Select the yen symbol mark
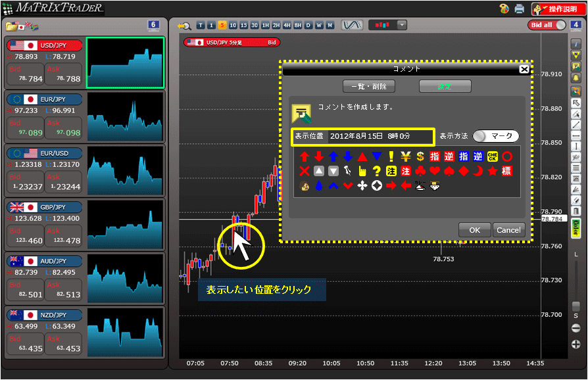588x380 pixels. [x=406, y=156]
